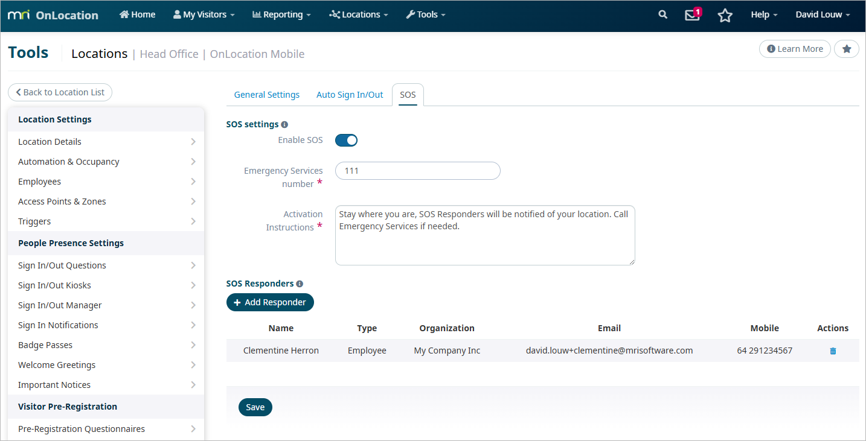Open the My Visitors dropdown menu

[x=204, y=14]
